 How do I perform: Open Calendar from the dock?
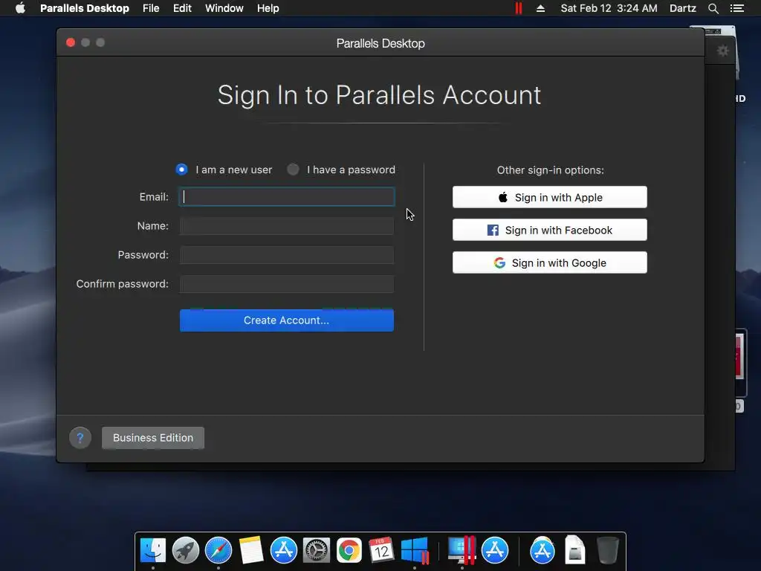pos(381,550)
